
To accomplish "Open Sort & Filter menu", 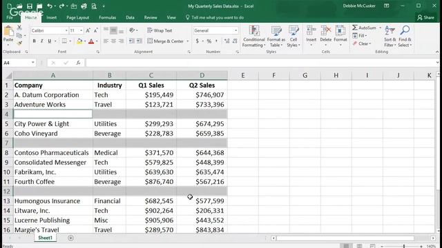I will click(390, 37).
